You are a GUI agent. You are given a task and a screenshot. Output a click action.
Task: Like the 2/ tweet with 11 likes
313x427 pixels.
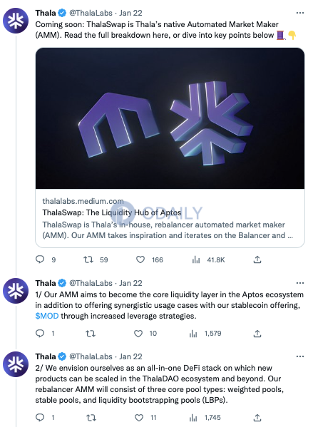pyautogui.click(x=139, y=418)
